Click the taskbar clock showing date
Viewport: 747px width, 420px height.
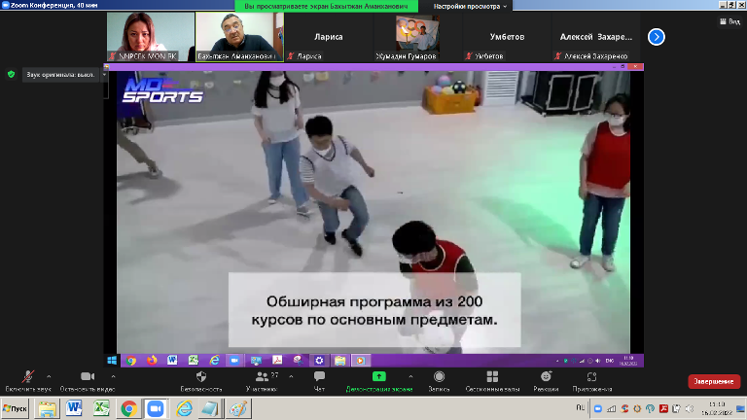point(717,408)
